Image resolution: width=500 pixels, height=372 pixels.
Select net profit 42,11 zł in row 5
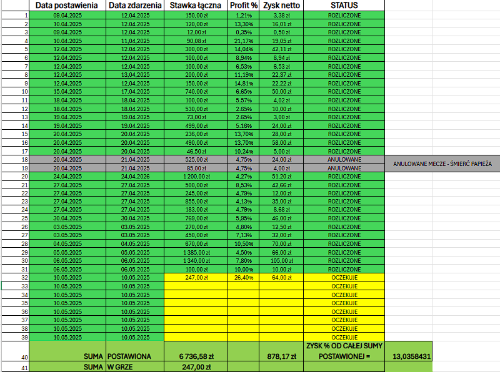tap(281, 49)
